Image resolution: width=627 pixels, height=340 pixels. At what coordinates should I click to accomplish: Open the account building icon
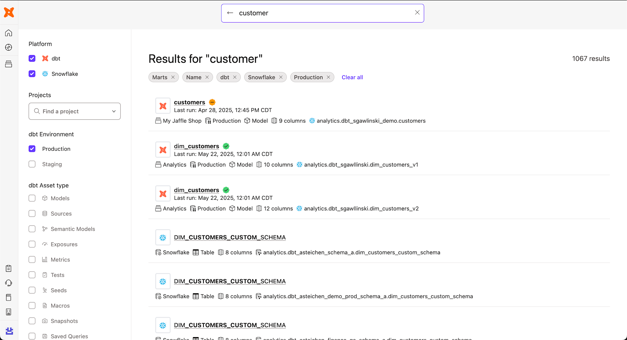[x=9, y=312]
